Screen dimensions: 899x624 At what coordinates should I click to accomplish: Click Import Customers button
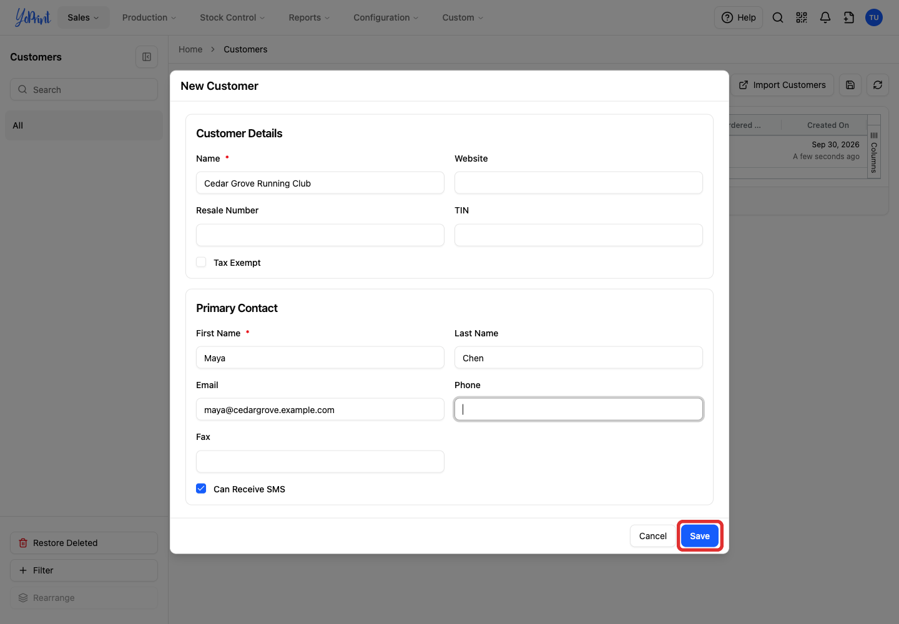point(782,85)
